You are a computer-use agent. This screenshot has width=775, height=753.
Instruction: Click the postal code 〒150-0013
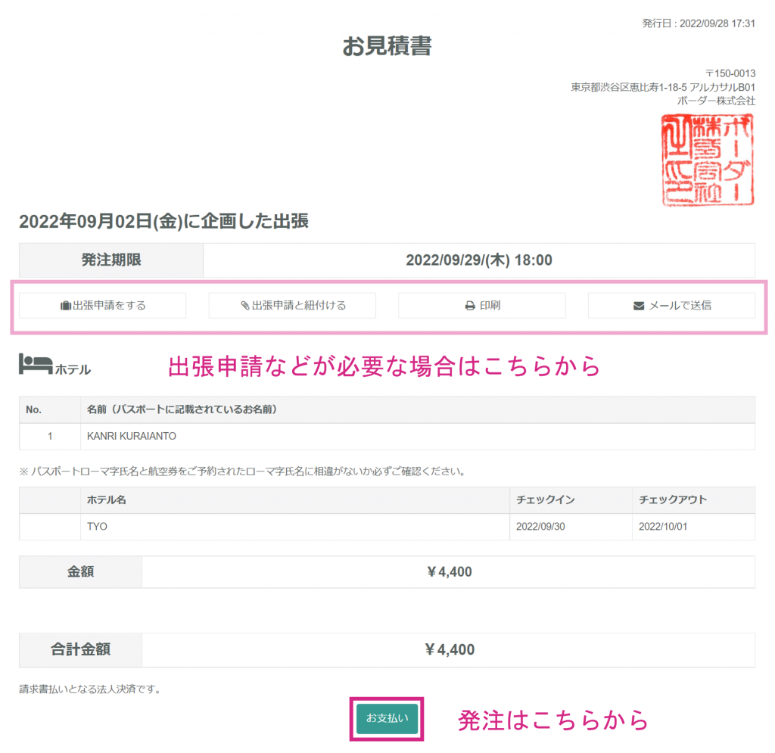(x=730, y=73)
